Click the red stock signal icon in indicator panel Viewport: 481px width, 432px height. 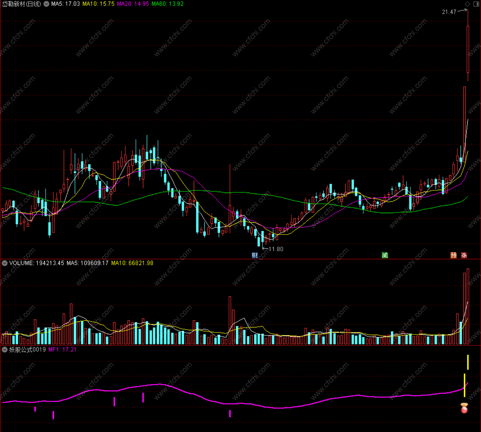(x=464, y=408)
